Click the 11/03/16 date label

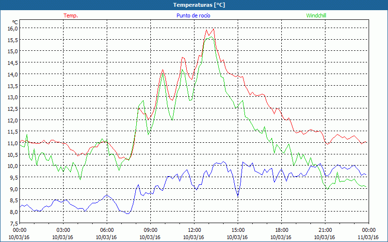click(369, 237)
